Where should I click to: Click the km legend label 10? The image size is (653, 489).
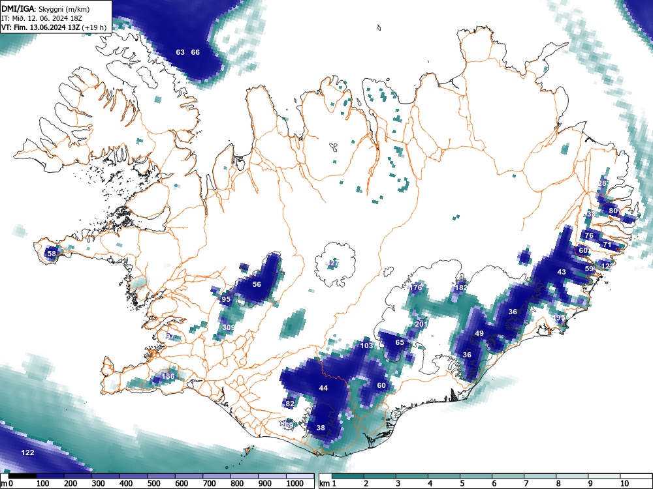click(x=624, y=484)
